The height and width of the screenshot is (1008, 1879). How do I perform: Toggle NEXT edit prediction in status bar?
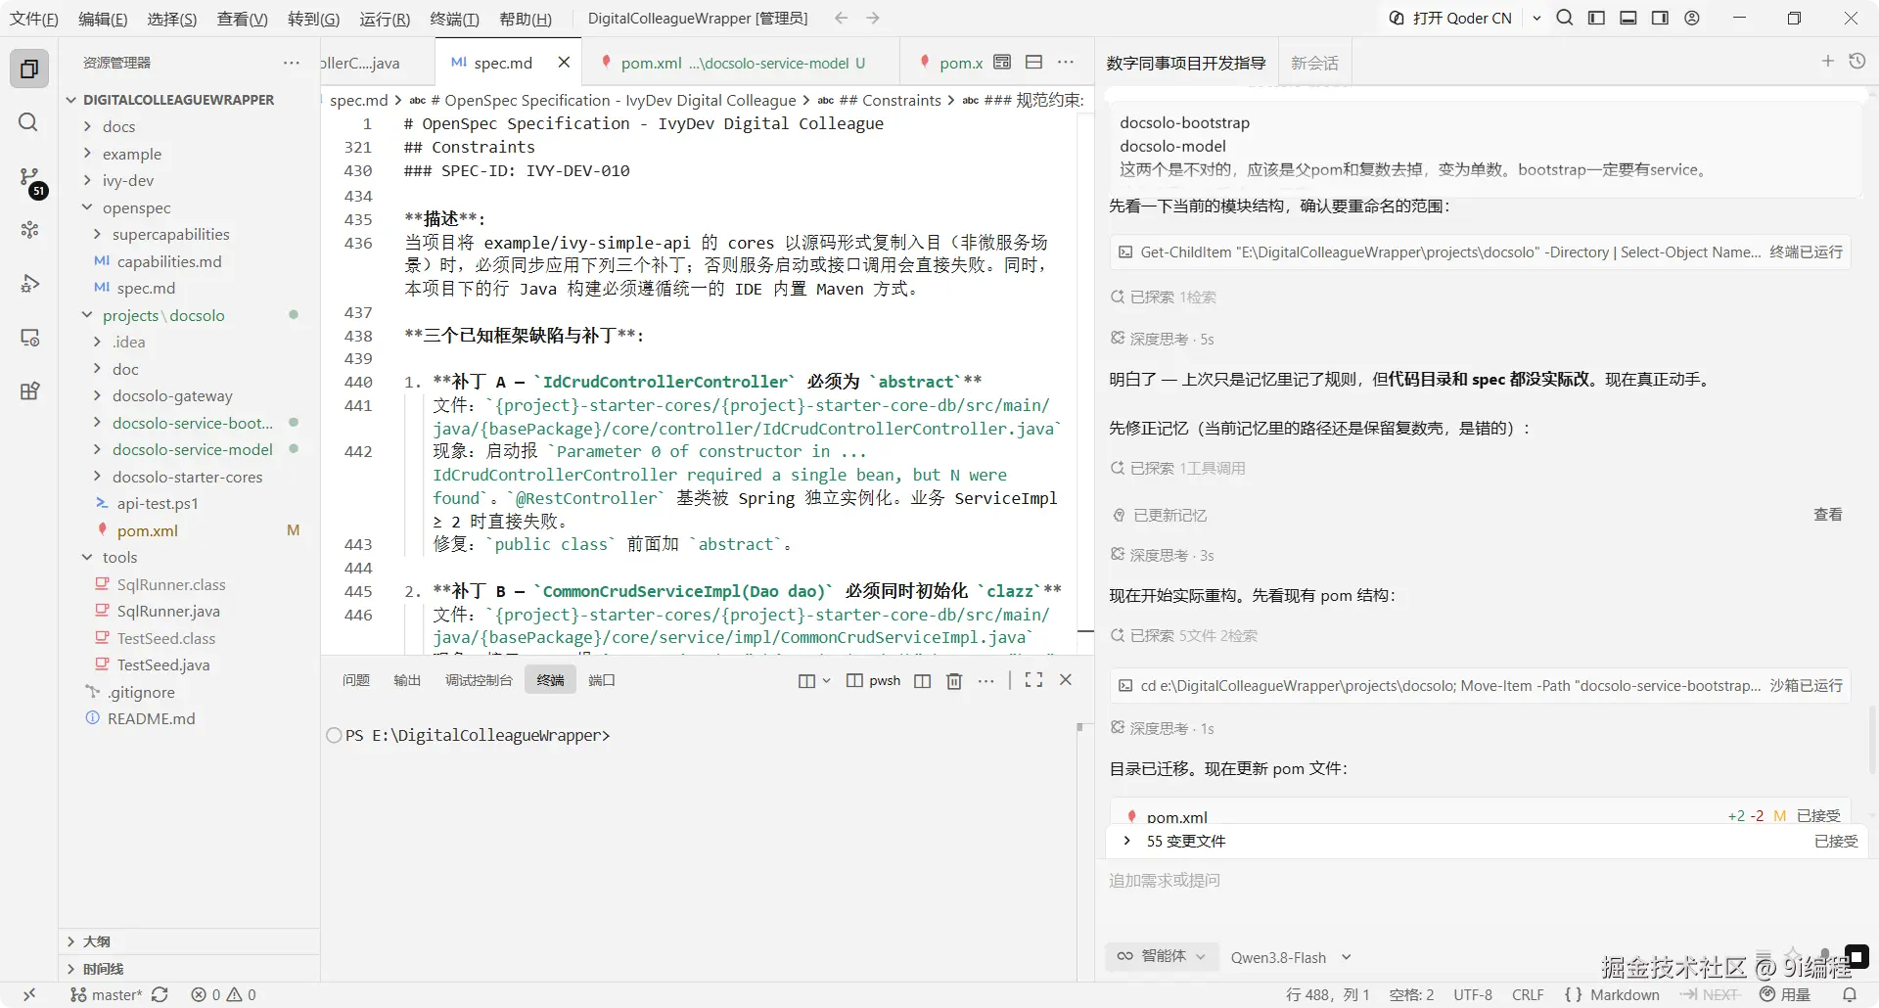1710,994
